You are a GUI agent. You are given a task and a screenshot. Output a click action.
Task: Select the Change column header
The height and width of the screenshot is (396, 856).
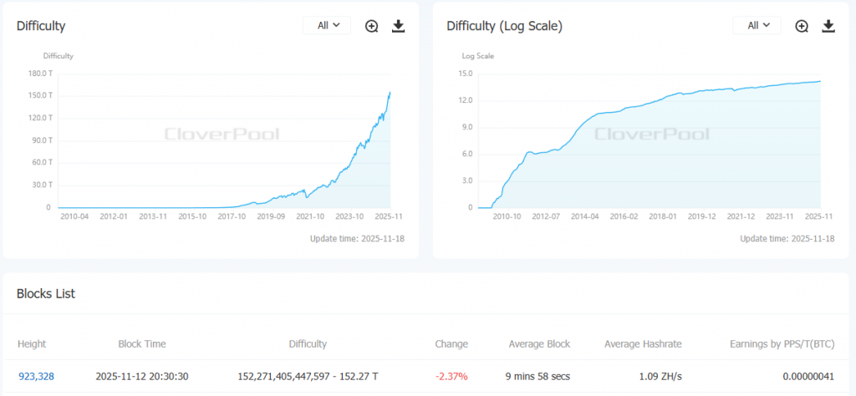click(451, 343)
